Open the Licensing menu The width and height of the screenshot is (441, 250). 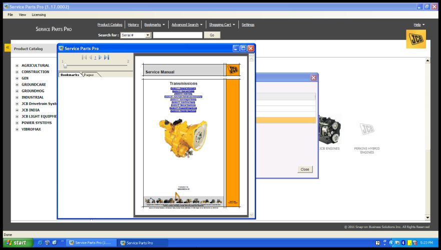[39, 14]
